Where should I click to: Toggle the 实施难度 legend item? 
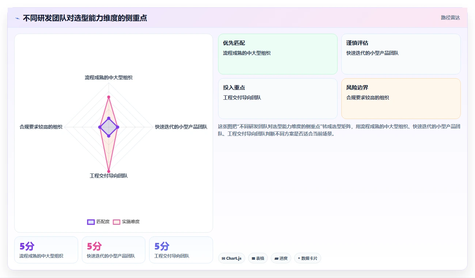126,222
